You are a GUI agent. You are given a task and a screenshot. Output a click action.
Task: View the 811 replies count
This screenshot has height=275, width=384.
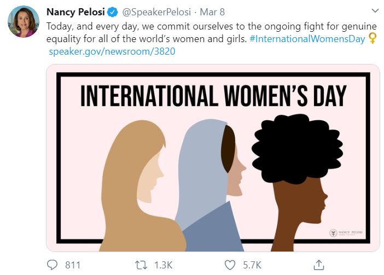click(73, 265)
